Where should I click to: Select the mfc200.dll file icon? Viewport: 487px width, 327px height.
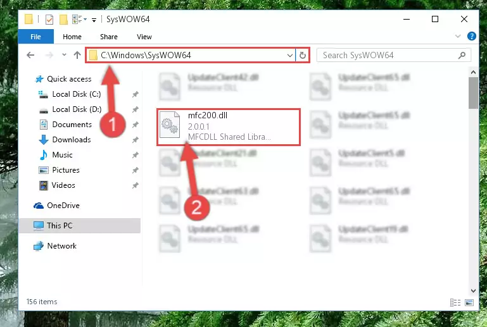pyautogui.click(x=170, y=125)
